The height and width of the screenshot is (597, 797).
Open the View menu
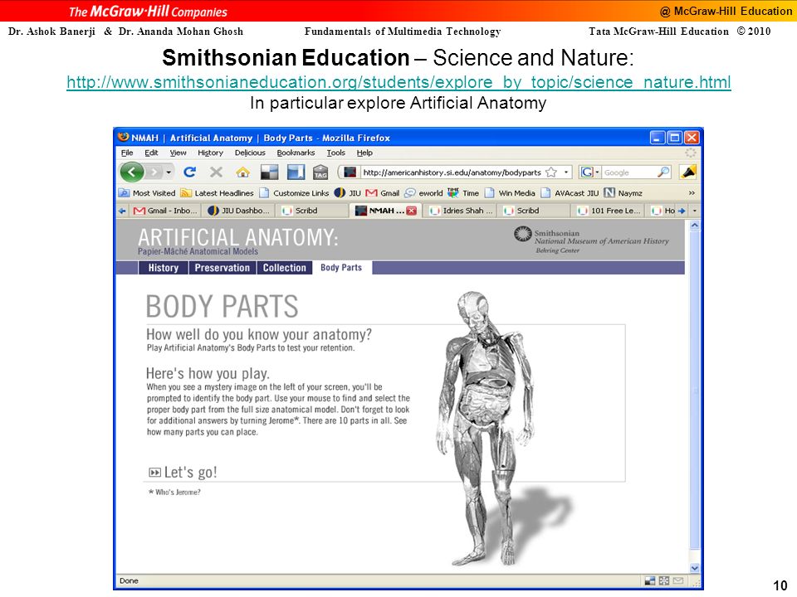pyautogui.click(x=178, y=153)
